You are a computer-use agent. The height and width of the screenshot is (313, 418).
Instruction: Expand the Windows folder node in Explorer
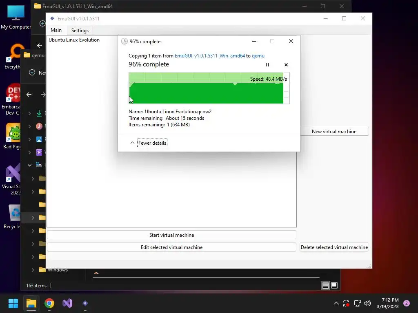pos(33,270)
